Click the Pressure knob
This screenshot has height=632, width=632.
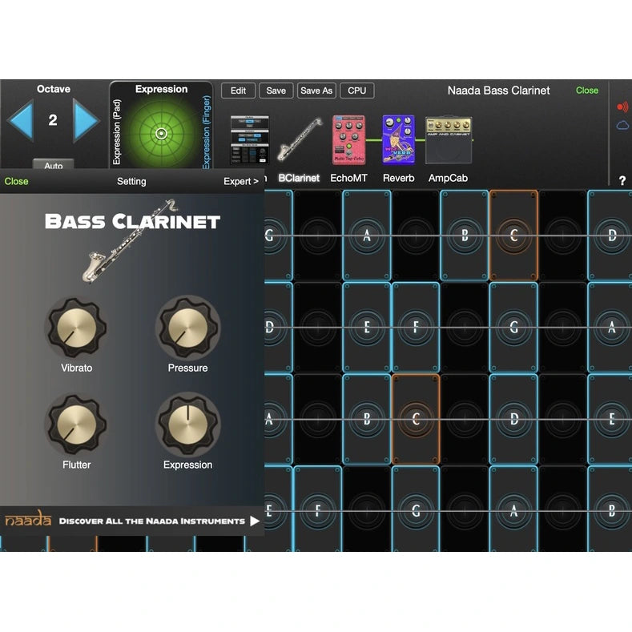pyautogui.click(x=187, y=328)
